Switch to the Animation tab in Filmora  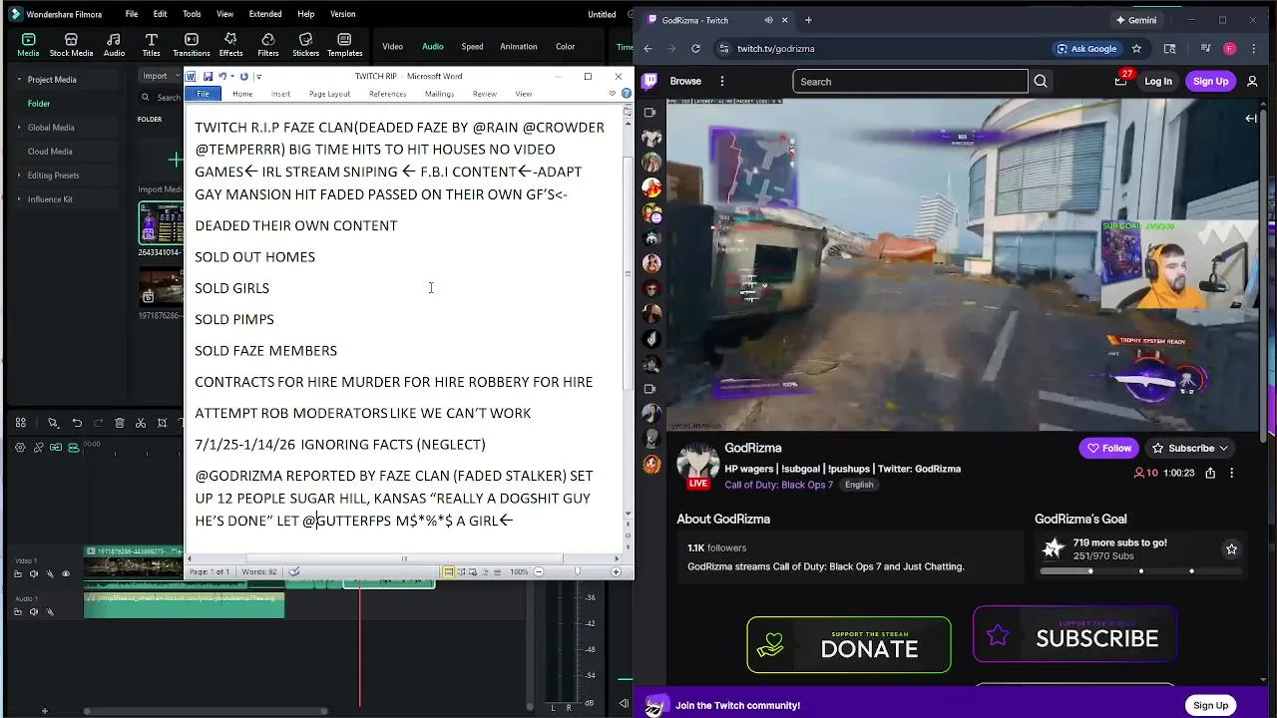[x=519, y=46]
